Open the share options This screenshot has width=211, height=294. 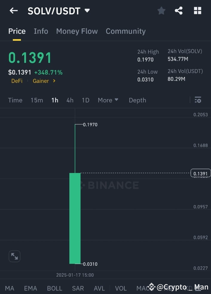point(179,10)
